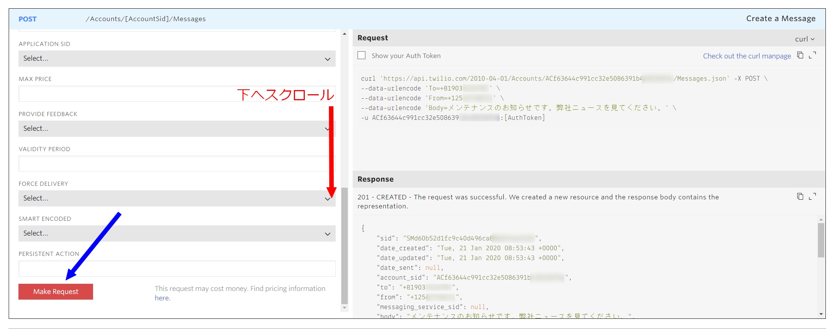Open the Check out the curl manpage link
833x329 pixels.
click(747, 56)
